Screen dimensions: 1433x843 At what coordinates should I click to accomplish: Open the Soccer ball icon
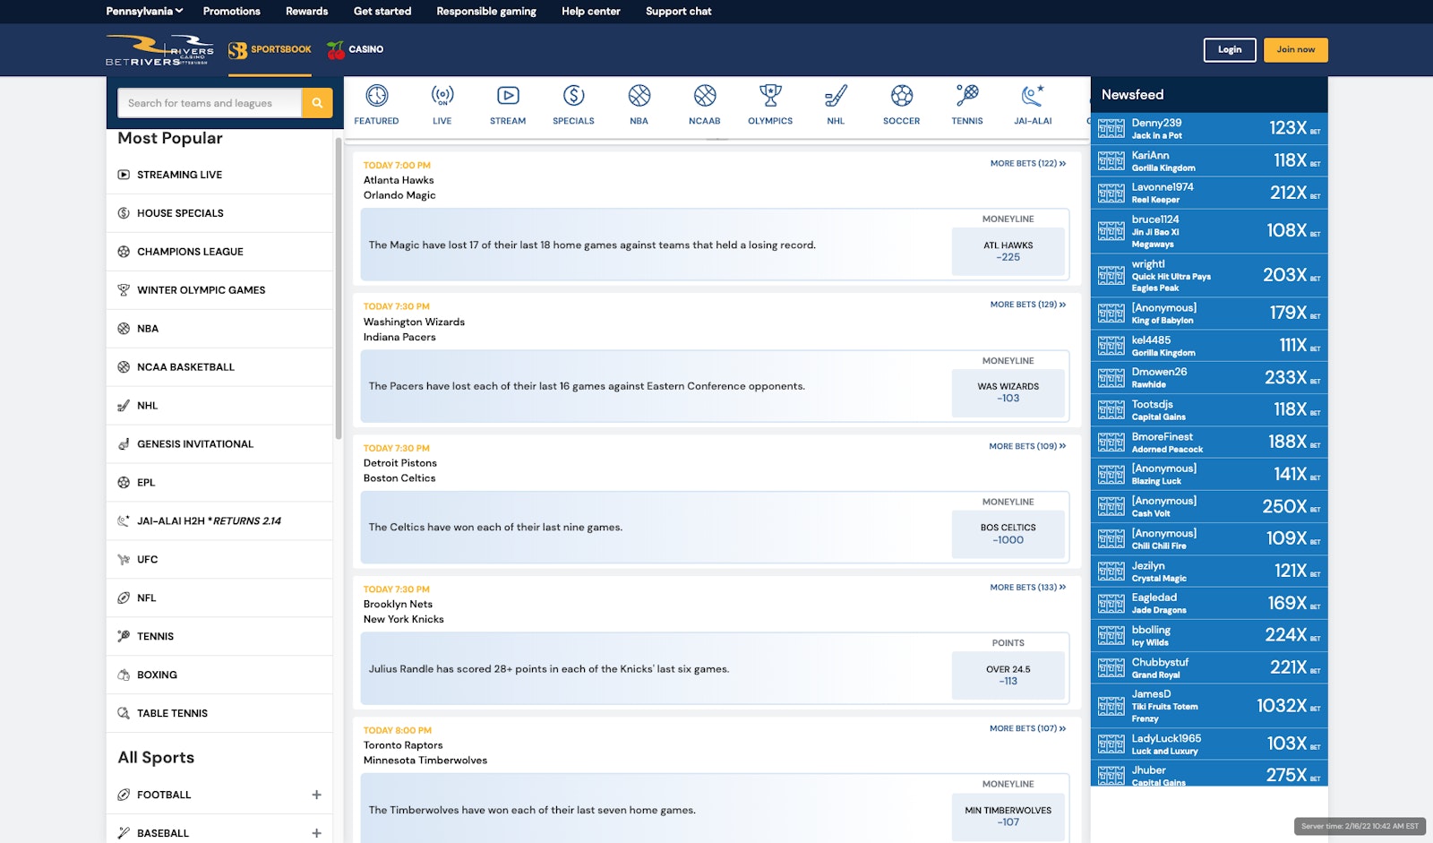(x=901, y=97)
